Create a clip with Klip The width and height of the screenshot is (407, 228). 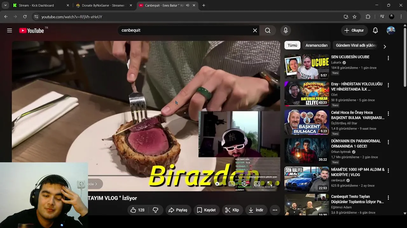(x=232, y=210)
